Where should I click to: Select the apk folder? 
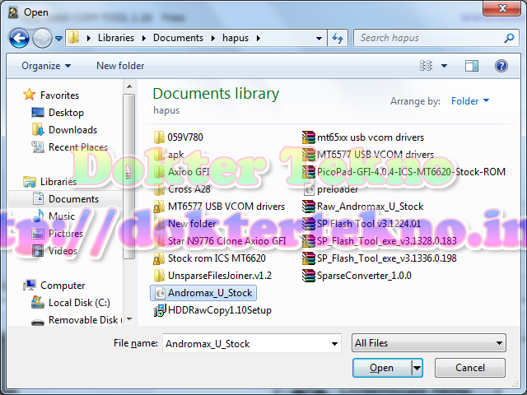(x=169, y=155)
